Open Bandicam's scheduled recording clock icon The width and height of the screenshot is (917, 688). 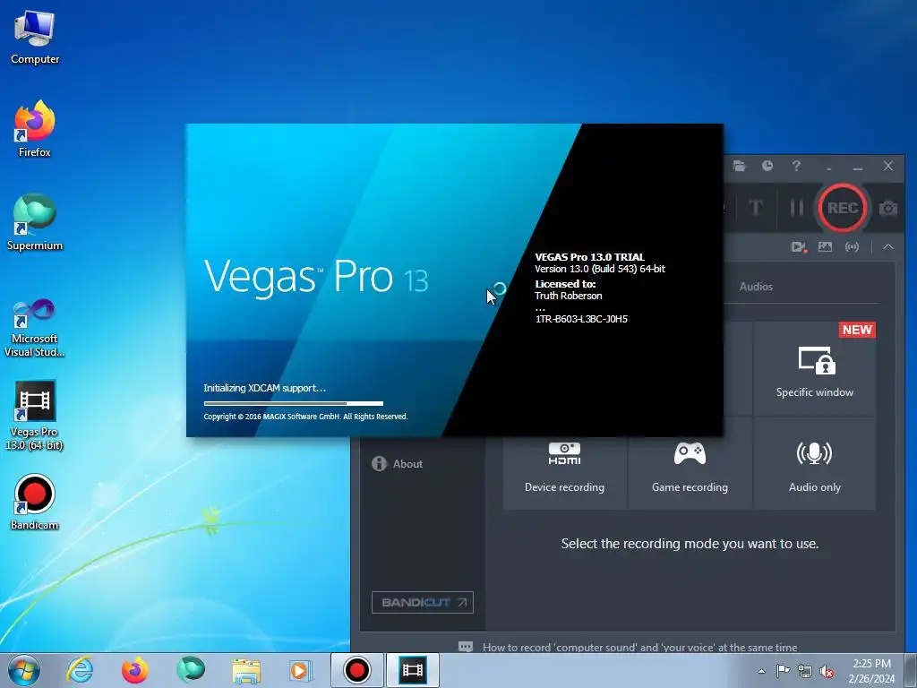(x=767, y=166)
